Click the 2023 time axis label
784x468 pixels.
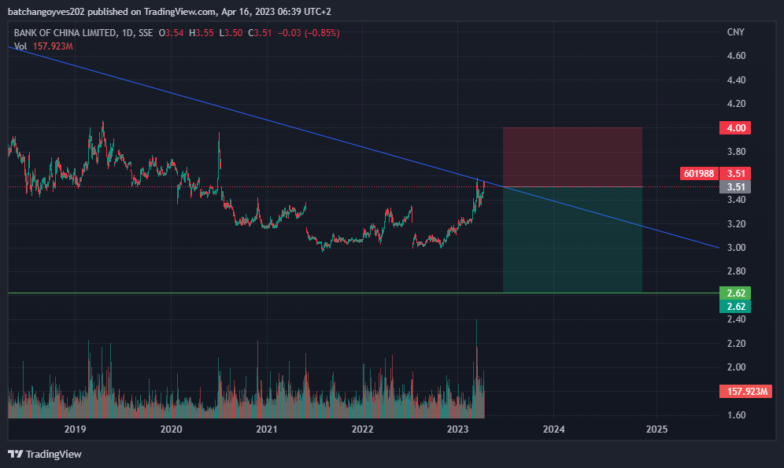point(457,429)
